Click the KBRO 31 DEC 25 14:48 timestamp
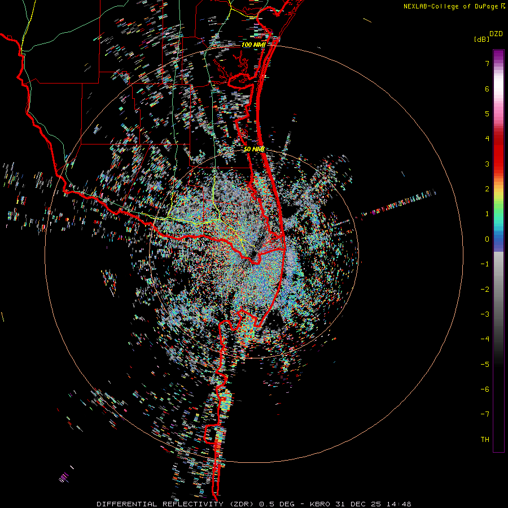This screenshot has width=508, height=508. 361,504
